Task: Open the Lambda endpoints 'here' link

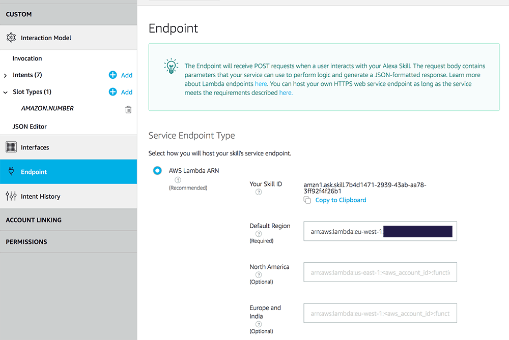Action: [261, 84]
